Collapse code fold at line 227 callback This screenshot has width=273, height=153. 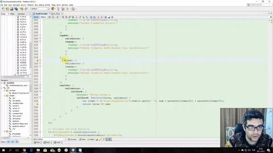pos(40,98)
